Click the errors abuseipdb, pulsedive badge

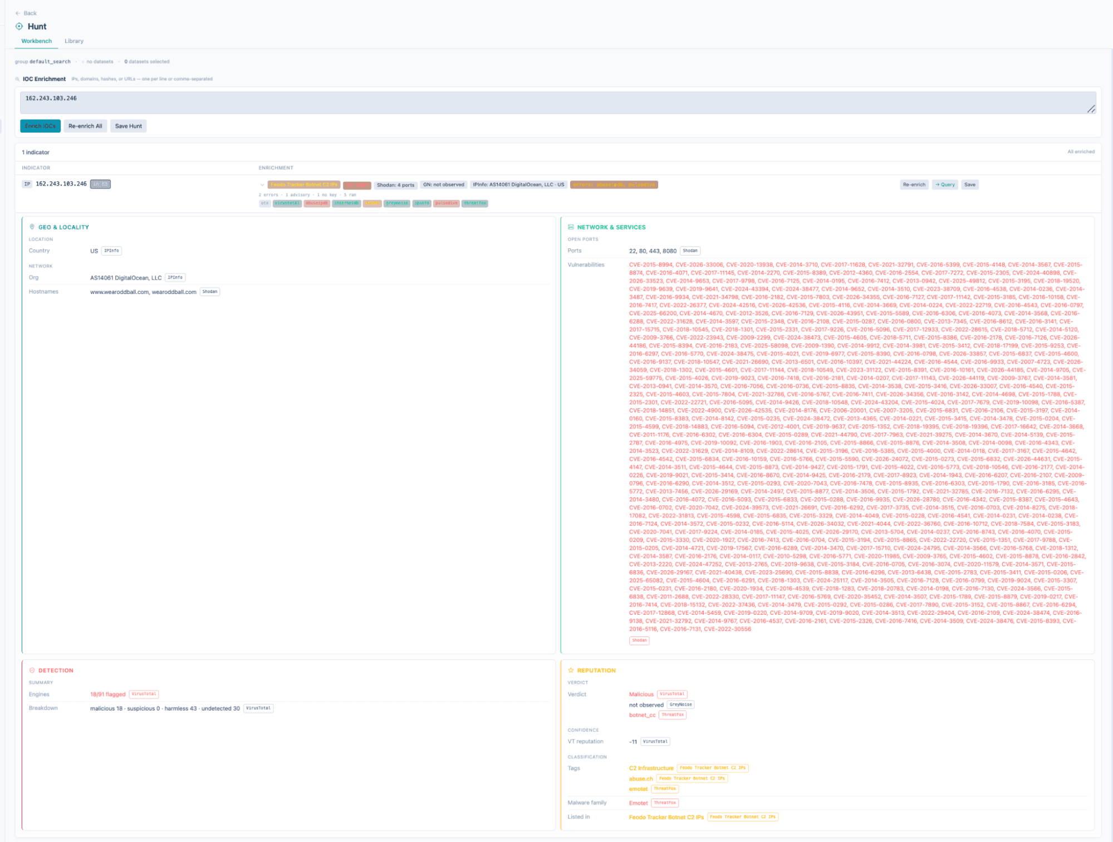pyautogui.click(x=614, y=184)
